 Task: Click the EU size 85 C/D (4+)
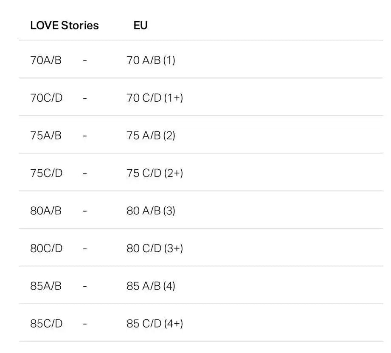coord(155,324)
